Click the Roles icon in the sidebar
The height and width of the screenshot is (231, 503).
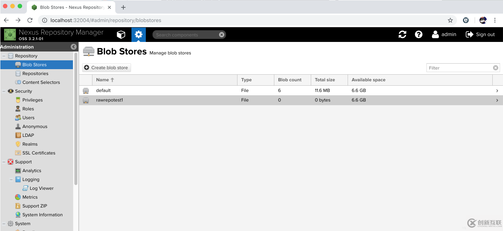18,109
